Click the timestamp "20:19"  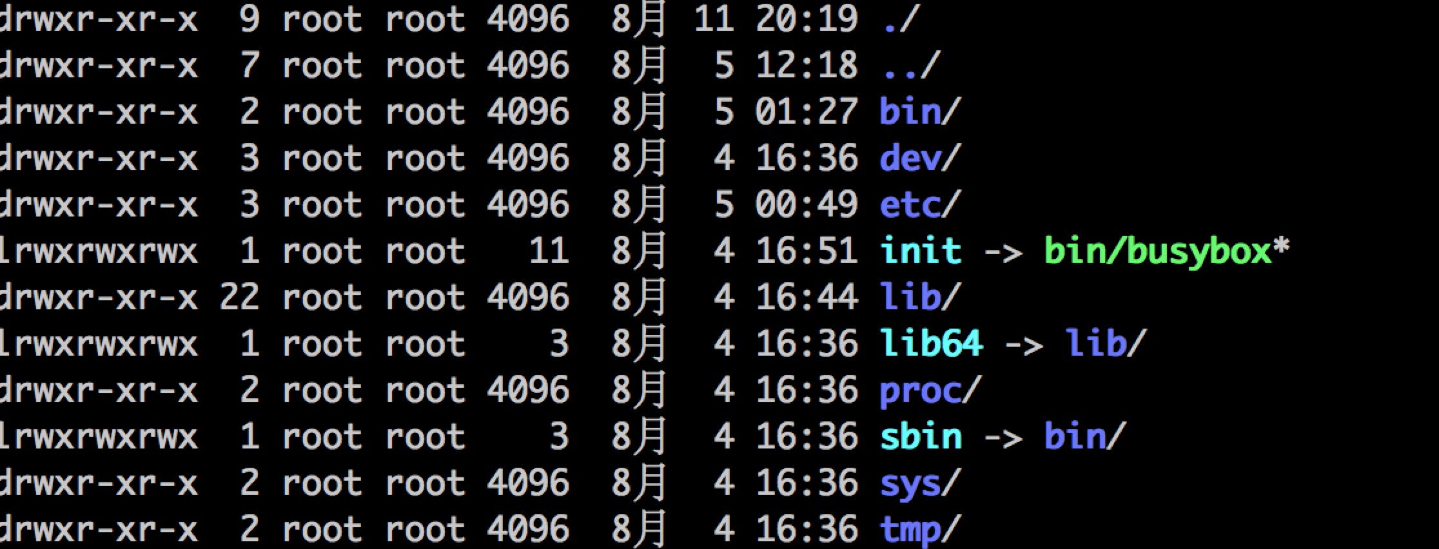pos(807,19)
